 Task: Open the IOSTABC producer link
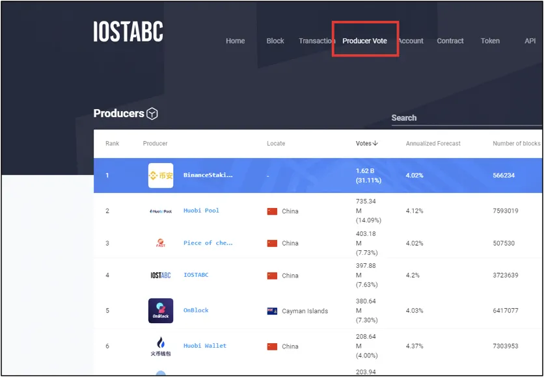point(196,275)
